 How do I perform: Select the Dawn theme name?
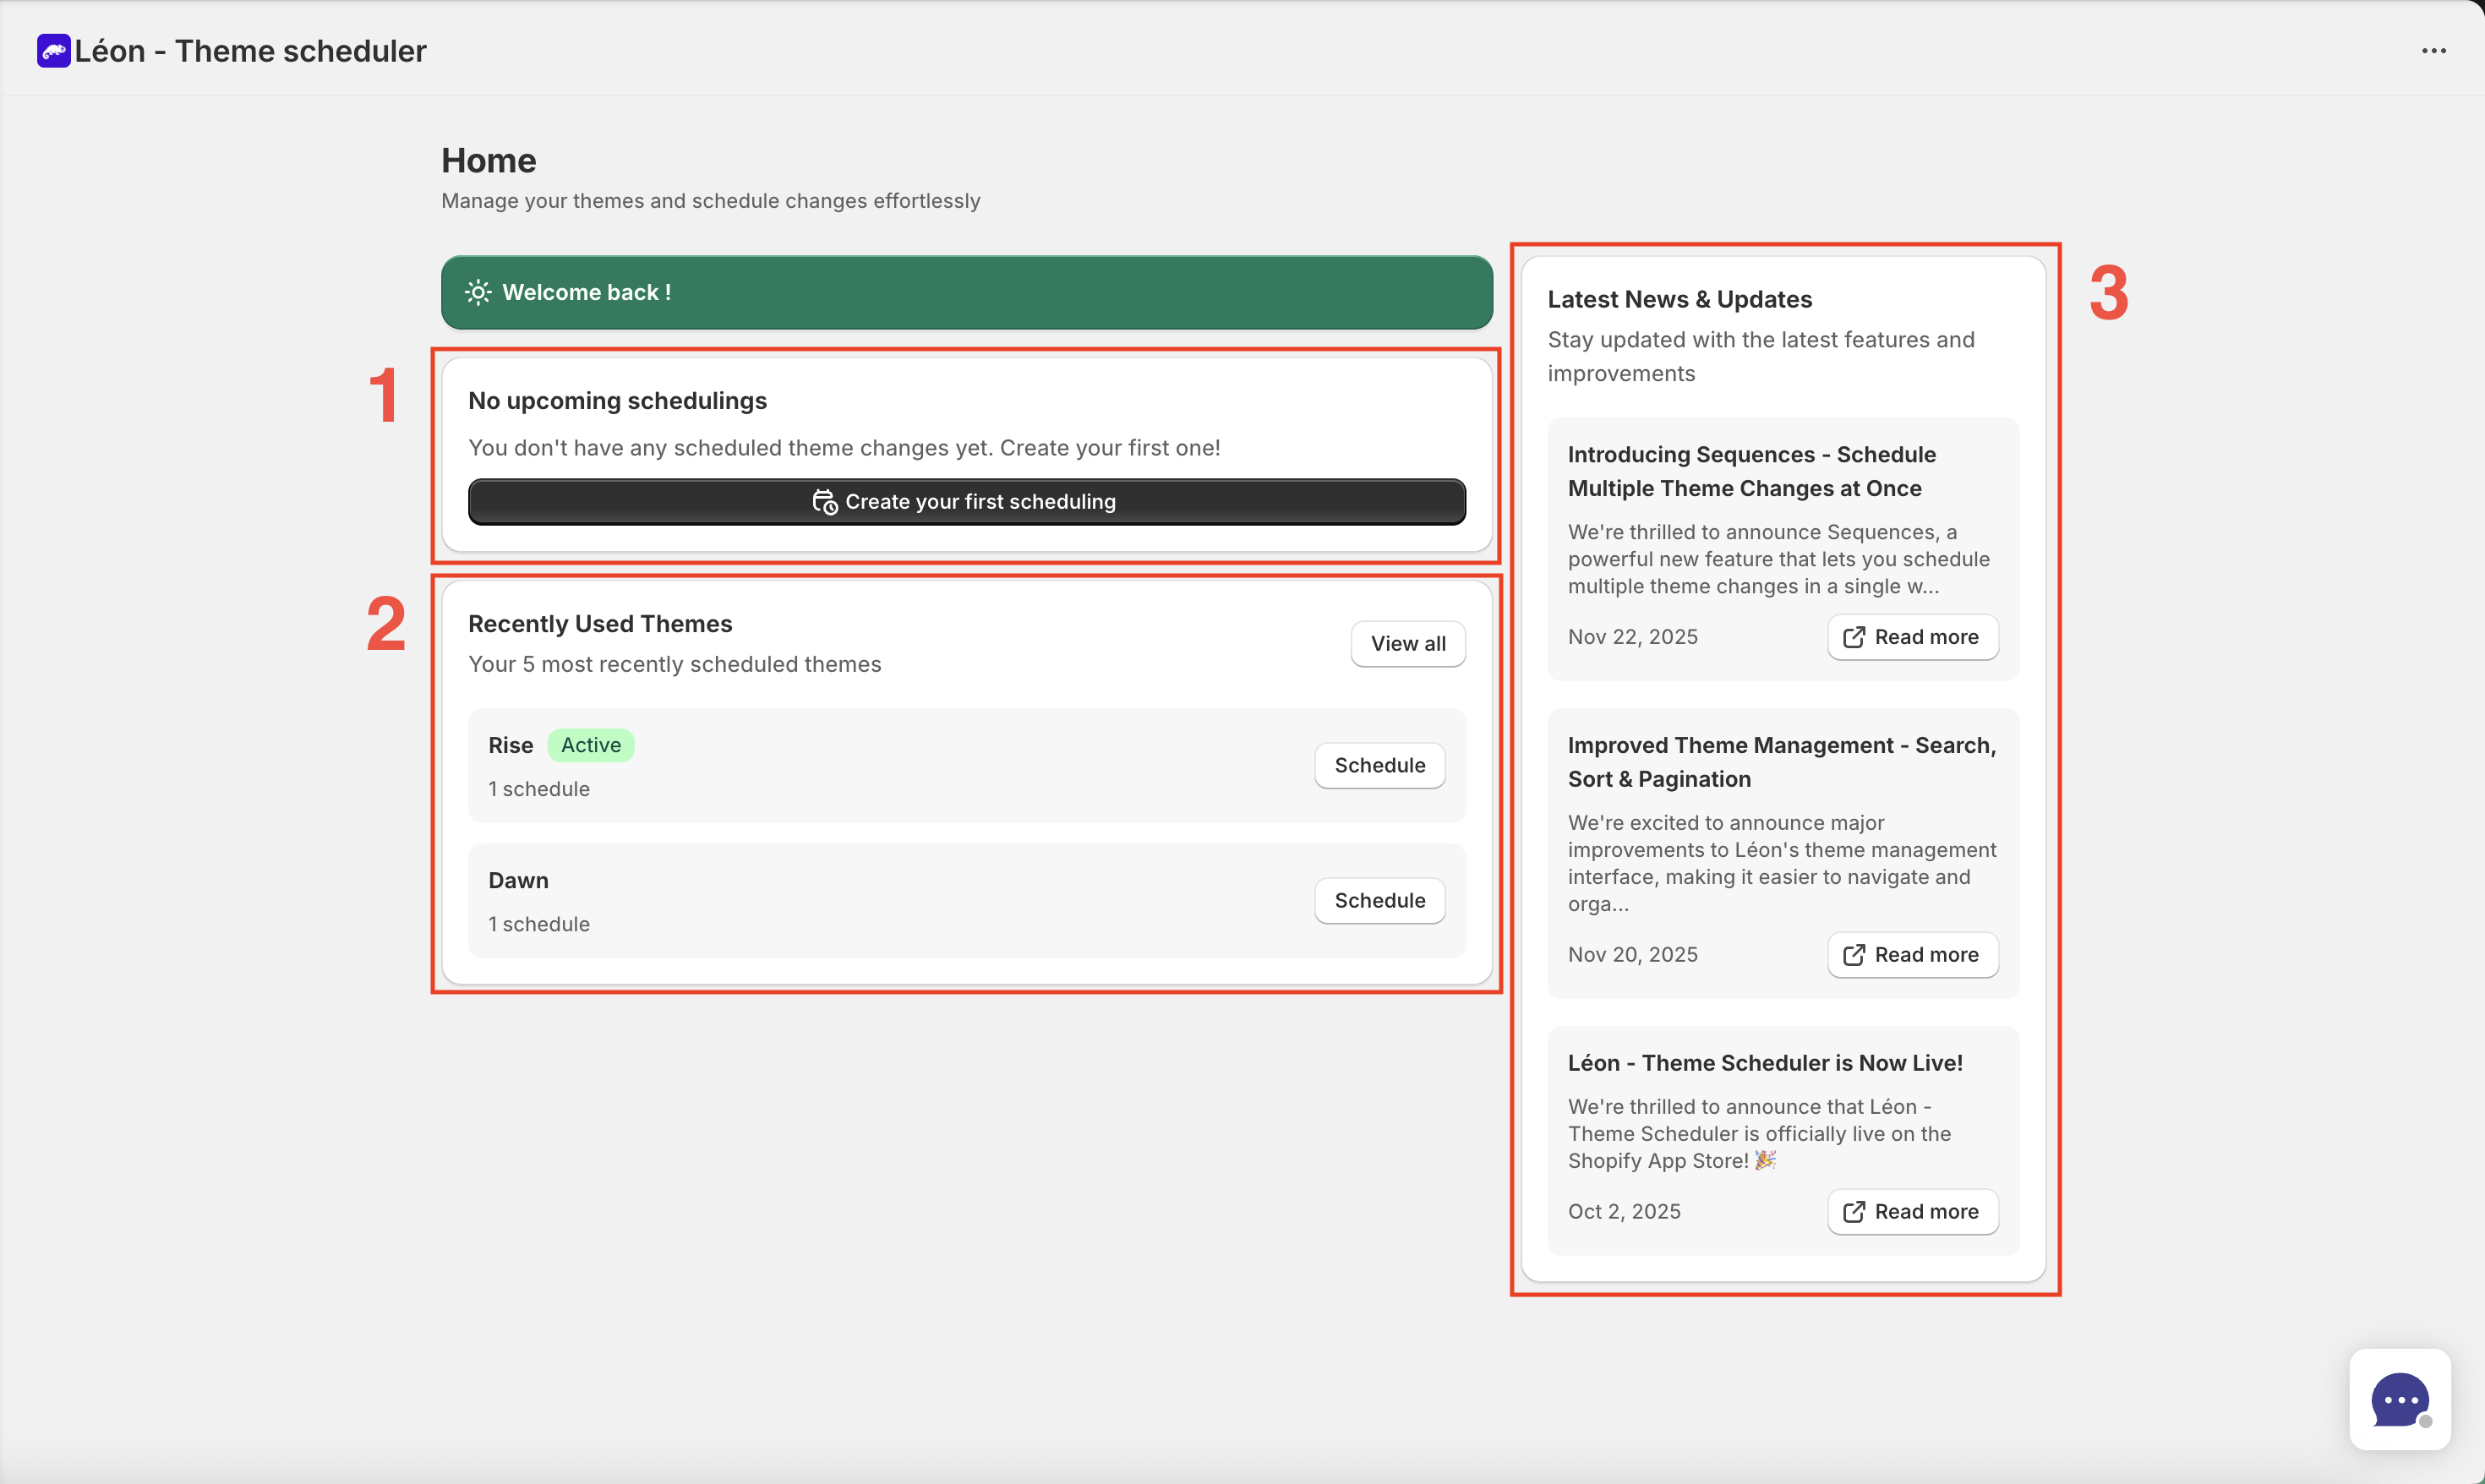click(518, 881)
